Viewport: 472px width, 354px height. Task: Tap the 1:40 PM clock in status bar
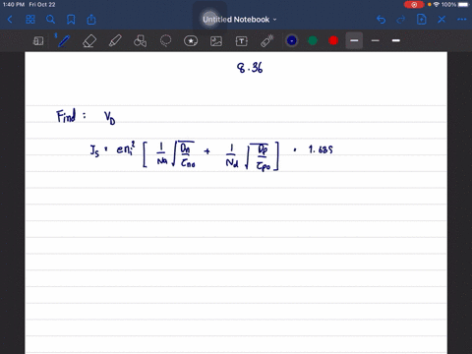(14, 5)
